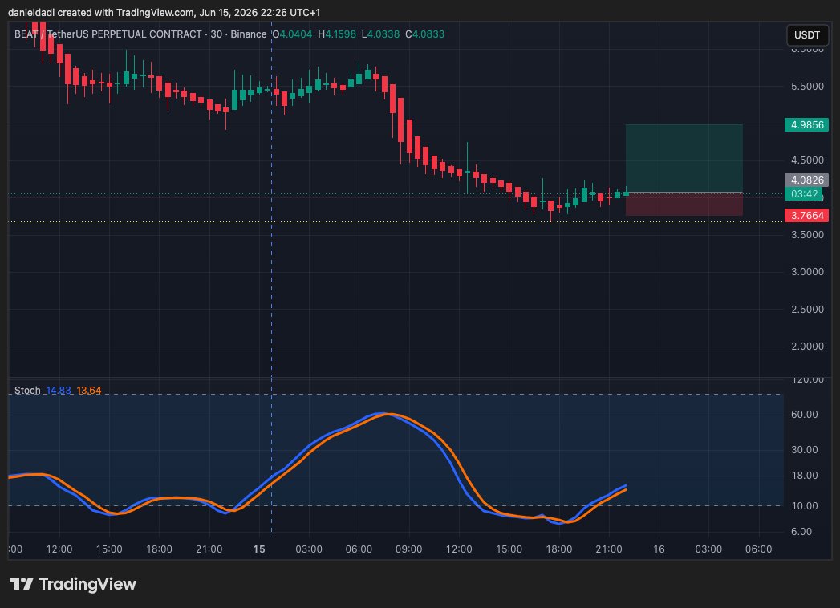Click the low price value 4.0338
Viewport: 840px width, 608px height.
tap(383, 34)
